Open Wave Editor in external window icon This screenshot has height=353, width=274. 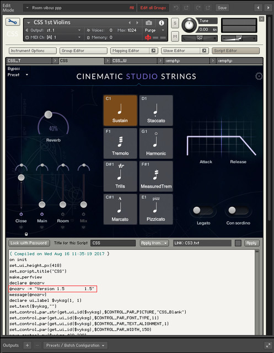[204, 51]
